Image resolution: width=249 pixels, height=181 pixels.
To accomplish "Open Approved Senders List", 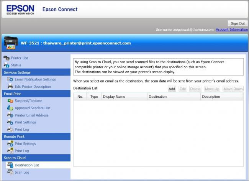I will coord(33,108).
